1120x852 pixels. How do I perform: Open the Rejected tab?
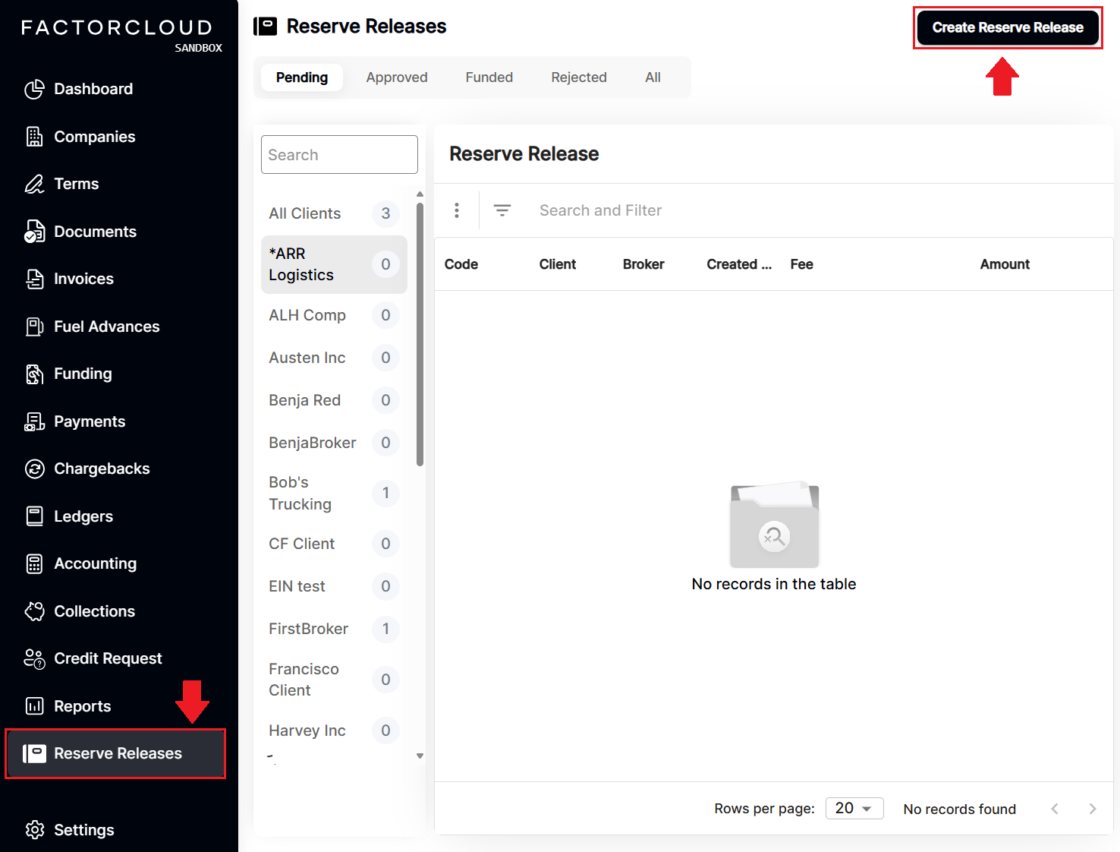click(579, 77)
